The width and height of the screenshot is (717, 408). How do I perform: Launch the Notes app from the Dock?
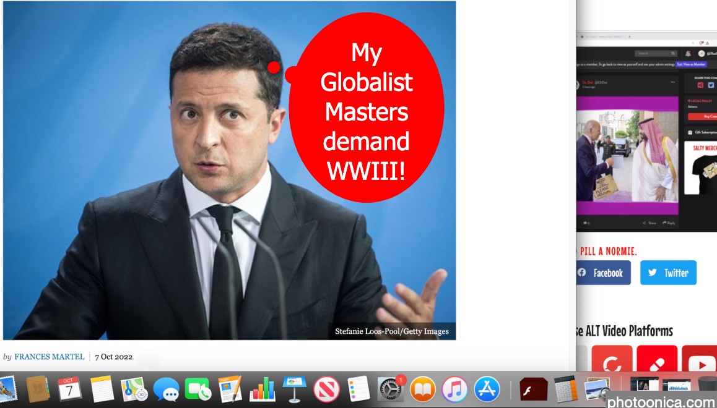[102, 389]
